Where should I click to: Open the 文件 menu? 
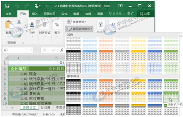[9, 14]
